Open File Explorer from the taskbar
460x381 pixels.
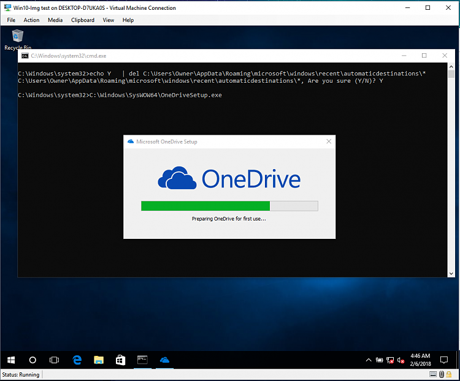[x=99, y=360]
